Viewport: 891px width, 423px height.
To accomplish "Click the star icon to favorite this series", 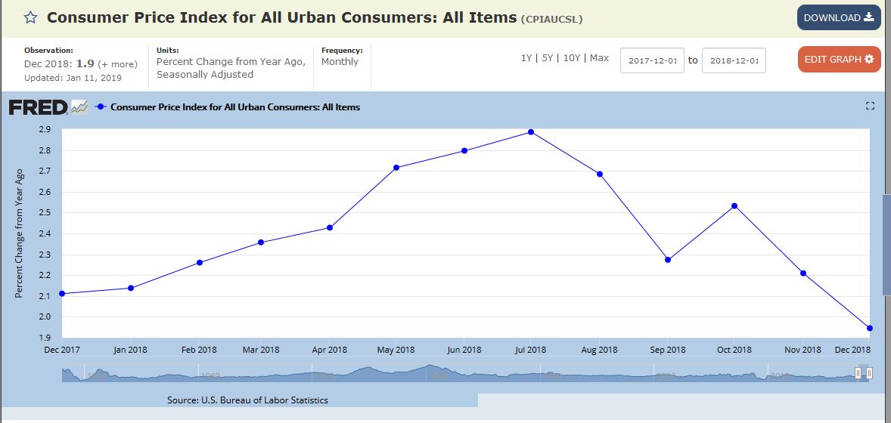I will pyautogui.click(x=30, y=17).
